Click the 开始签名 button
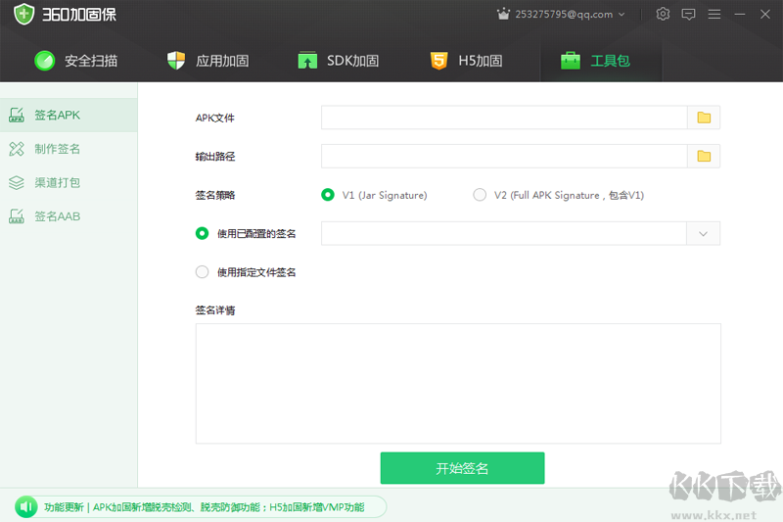783x522 pixels. (x=462, y=468)
